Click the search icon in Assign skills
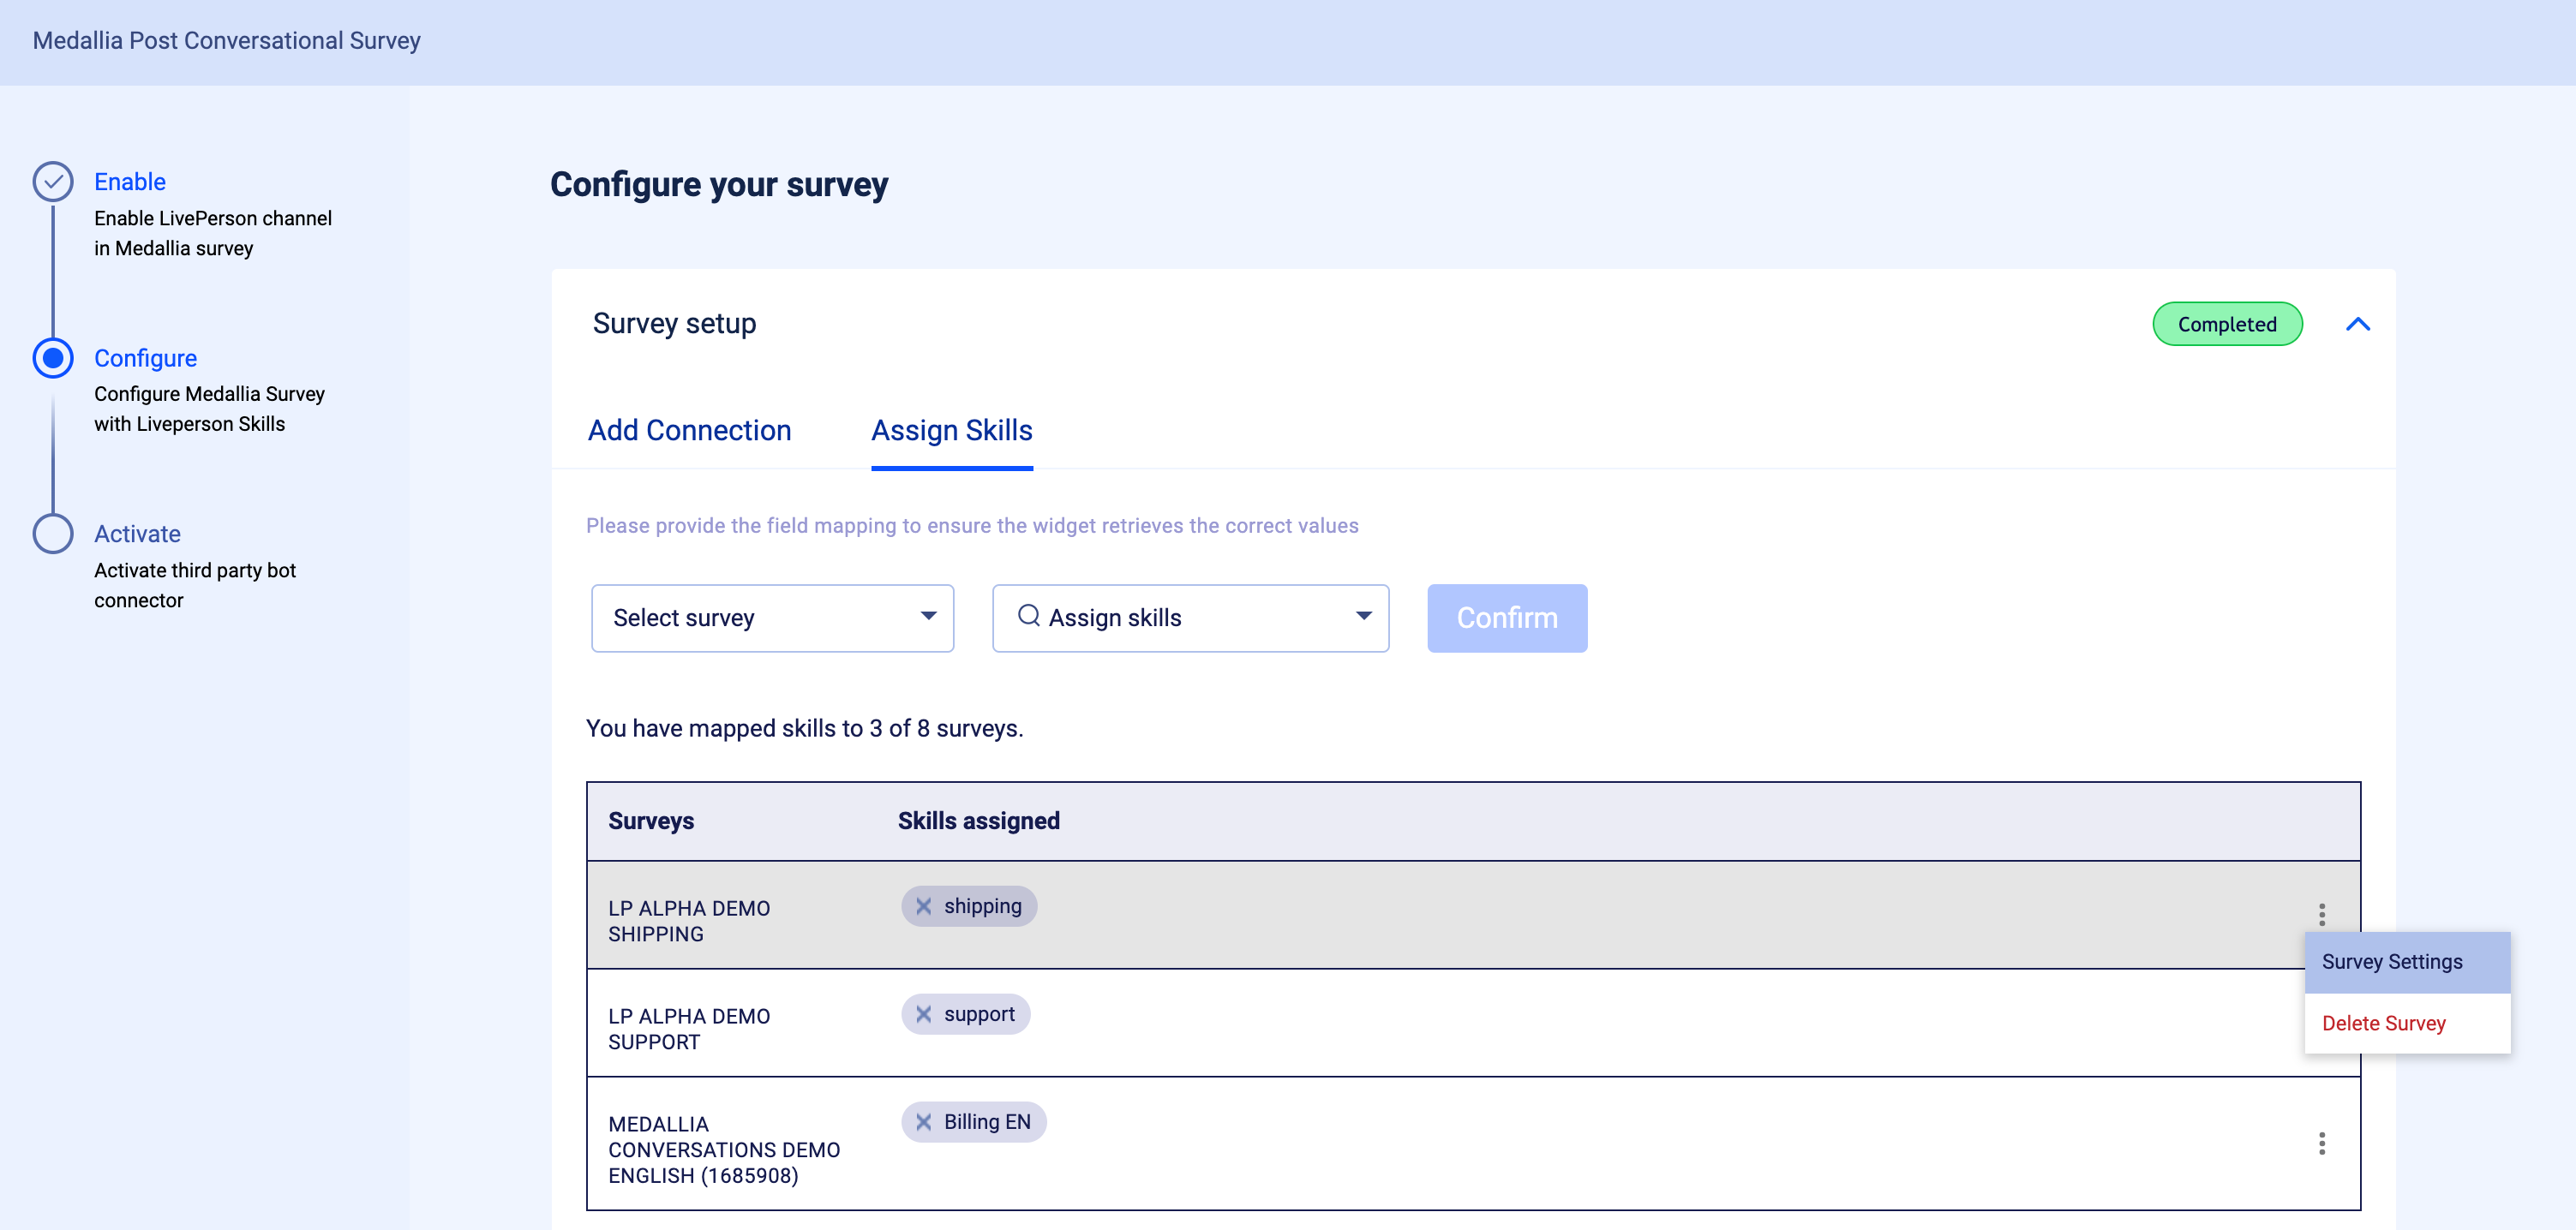Screen dimensions: 2576x1230 [1028, 616]
